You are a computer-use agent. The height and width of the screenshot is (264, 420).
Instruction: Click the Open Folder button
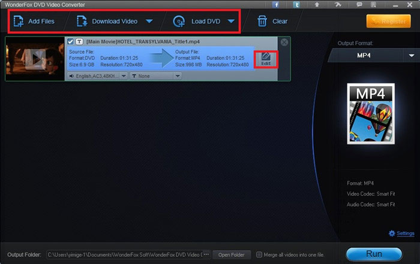231,255
